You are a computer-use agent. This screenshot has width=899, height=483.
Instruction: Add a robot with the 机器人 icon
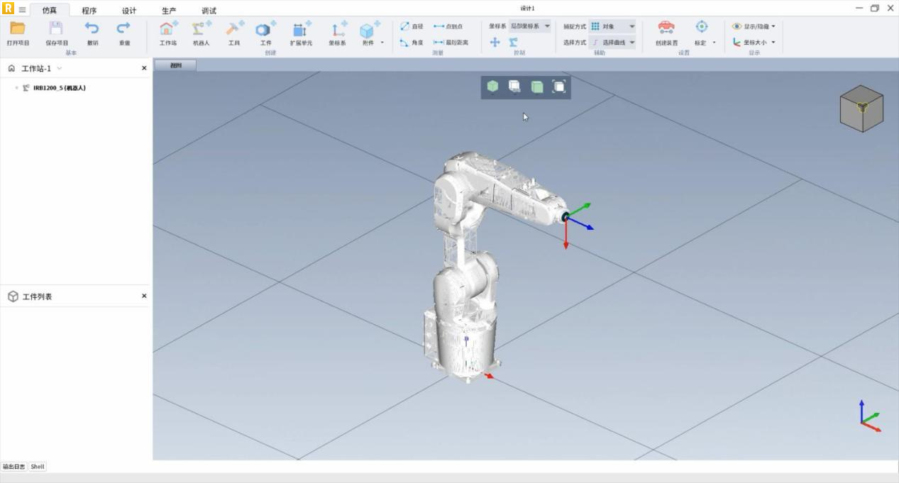coord(201,29)
